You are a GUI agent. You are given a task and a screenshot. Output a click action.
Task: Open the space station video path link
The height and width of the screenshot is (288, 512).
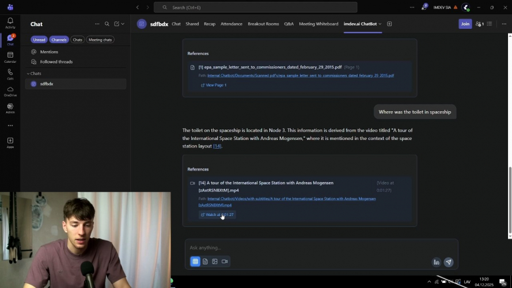tap(287, 202)
